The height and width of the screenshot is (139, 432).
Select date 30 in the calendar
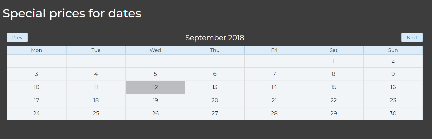(393, 114)
